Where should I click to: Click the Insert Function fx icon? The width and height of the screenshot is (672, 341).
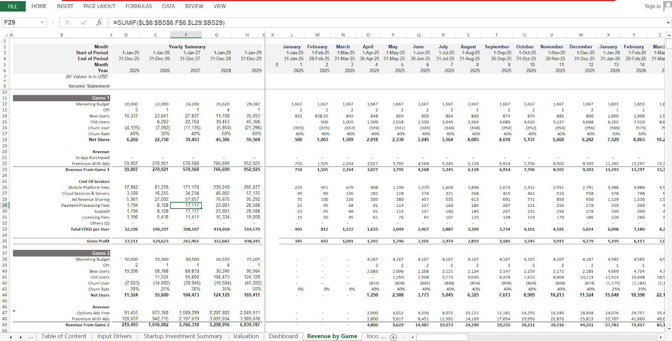tap(99, 23)
